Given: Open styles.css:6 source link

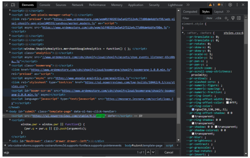Looking at the screenshot, I should (x=233, y=33).
